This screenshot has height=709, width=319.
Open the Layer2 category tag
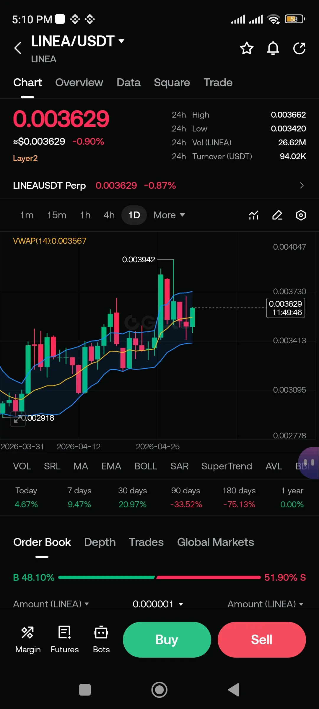pyautogui.click(x=25, y=158)
